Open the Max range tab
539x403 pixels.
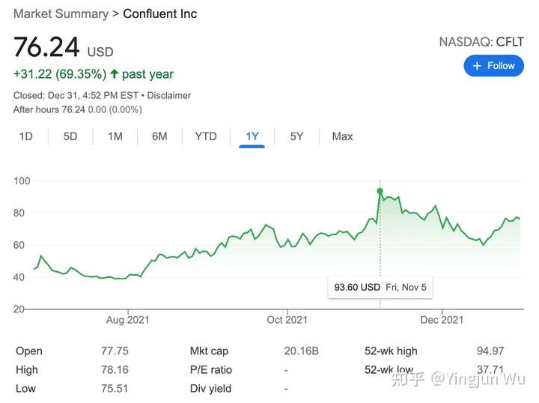pyautogui.click(x=342, y=136)
